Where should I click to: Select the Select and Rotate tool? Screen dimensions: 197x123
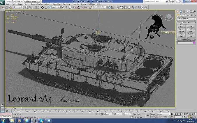coord(46,8)
